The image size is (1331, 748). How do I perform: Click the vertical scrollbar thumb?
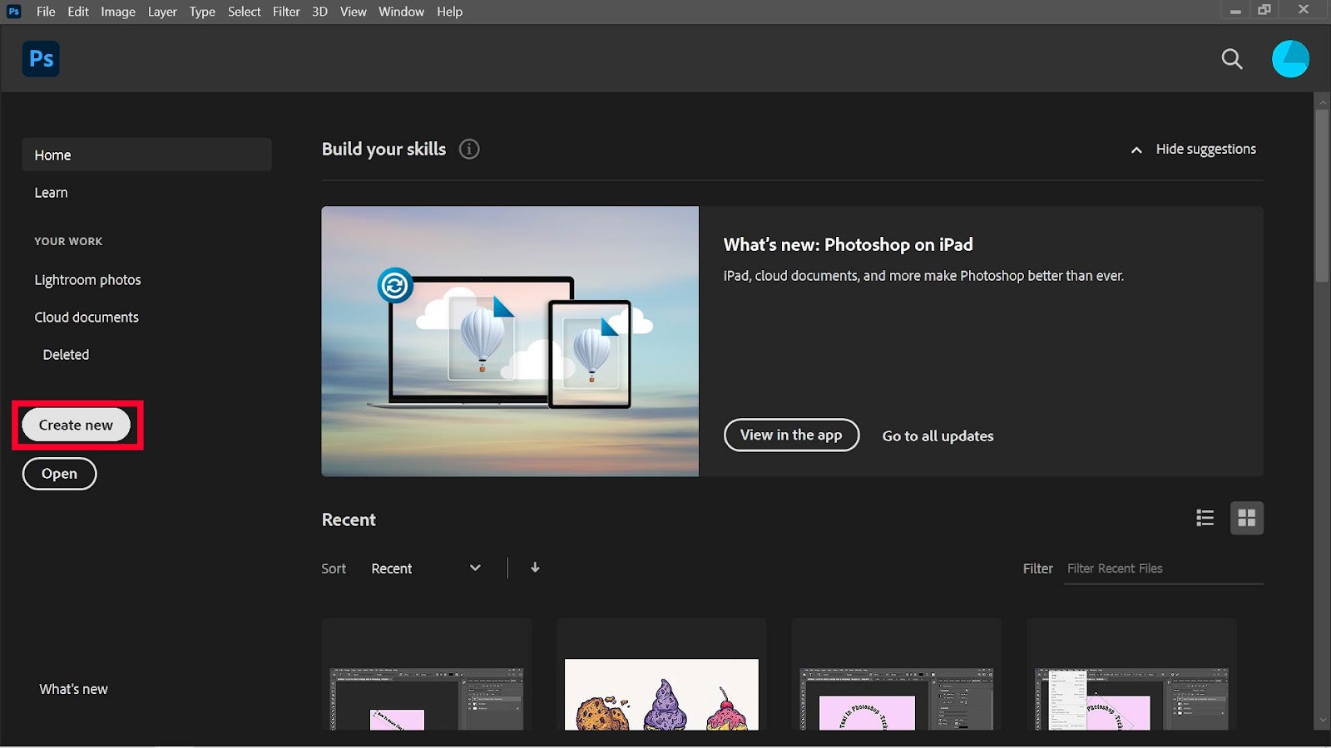pos(1322,196)
